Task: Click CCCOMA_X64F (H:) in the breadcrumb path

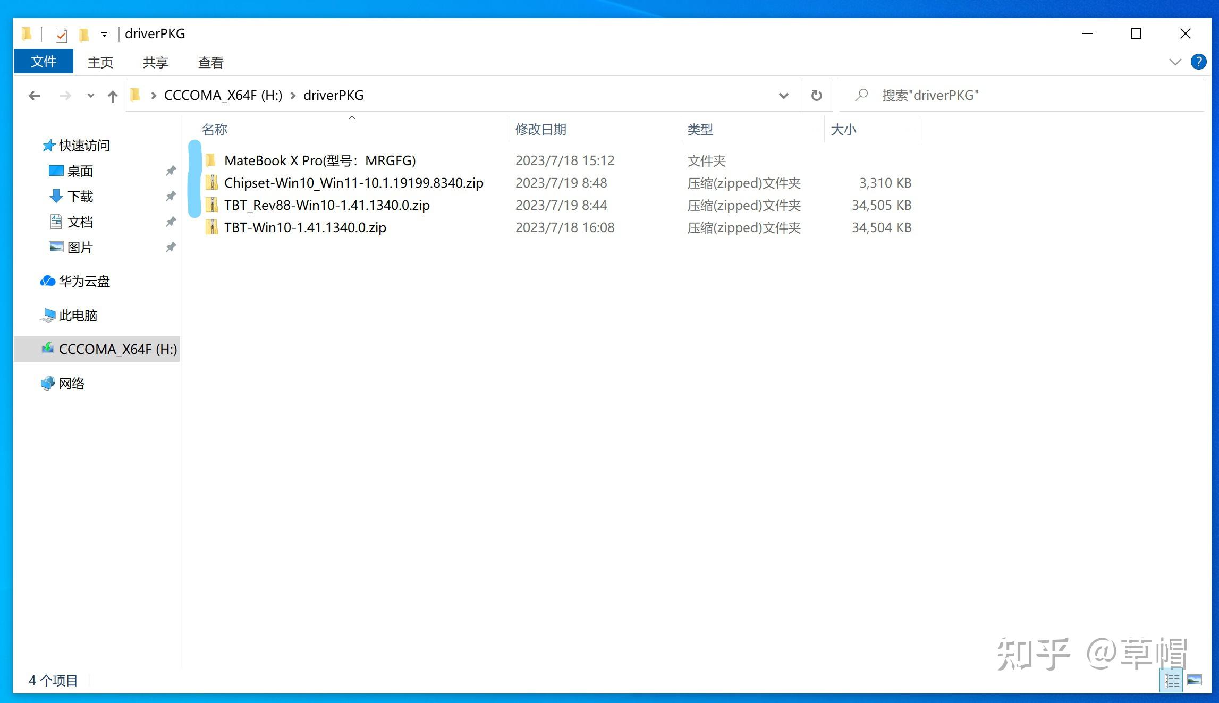Action: coord(223,96)
